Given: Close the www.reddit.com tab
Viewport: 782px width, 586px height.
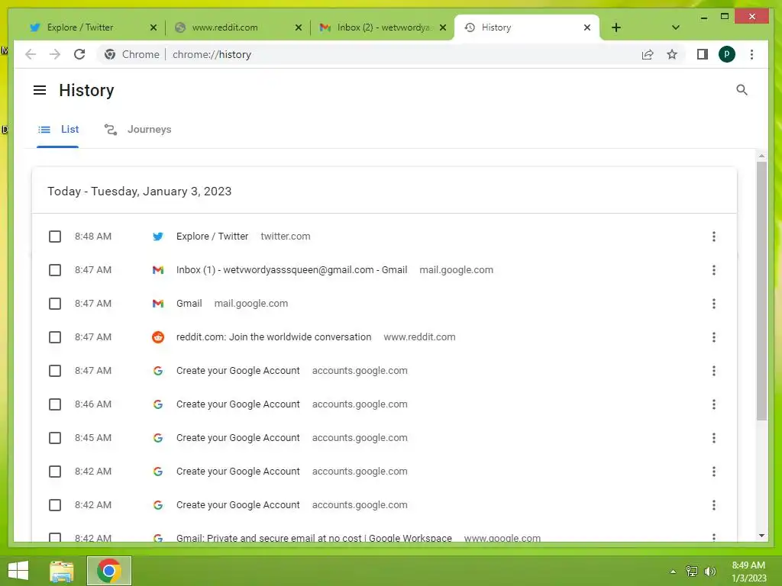Looking at the screenshot, I should pyautogui.click(x=299, y=27).
